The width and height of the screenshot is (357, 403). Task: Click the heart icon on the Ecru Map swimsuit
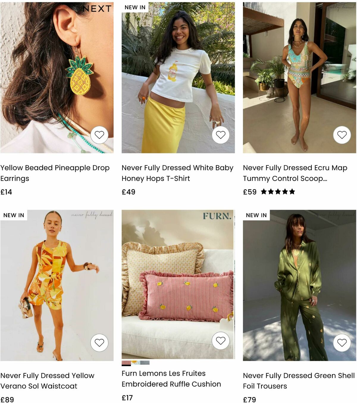pyautogui.click(x=342, y=135)
